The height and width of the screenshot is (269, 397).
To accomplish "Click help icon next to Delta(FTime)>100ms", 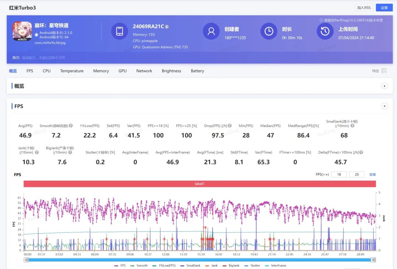I will click(x=361, y=152).
